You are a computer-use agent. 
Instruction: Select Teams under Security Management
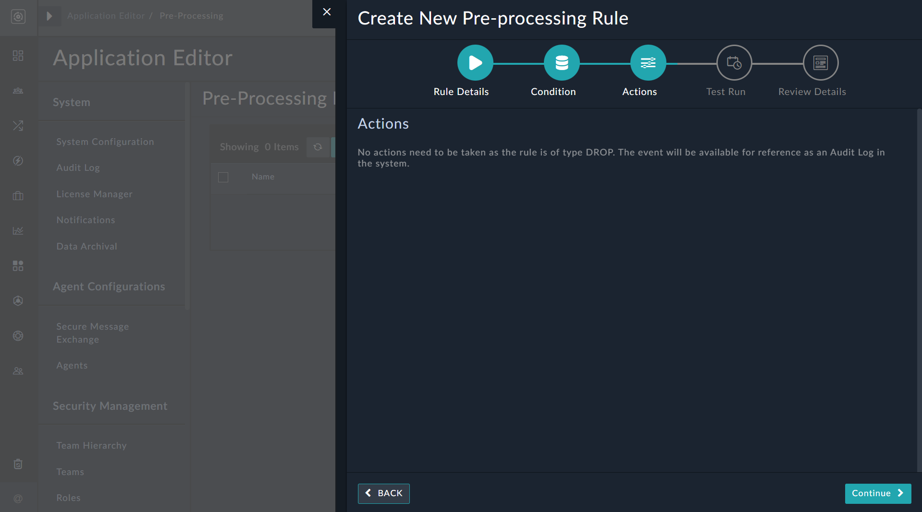70,472
